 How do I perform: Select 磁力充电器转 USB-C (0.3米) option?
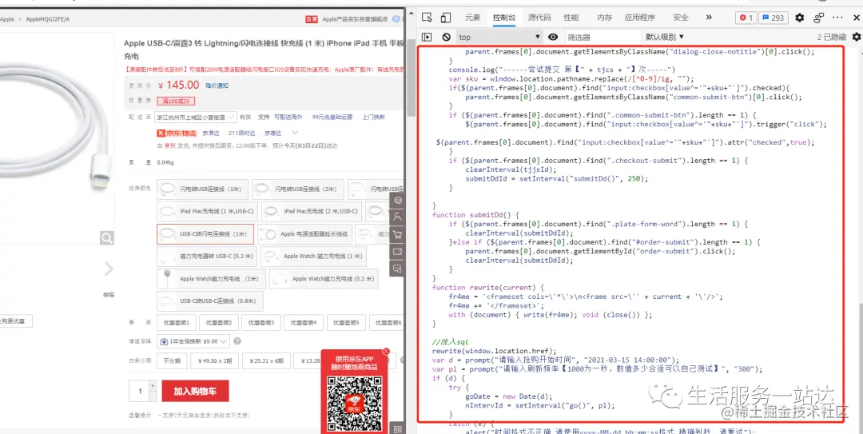(207, 257)
